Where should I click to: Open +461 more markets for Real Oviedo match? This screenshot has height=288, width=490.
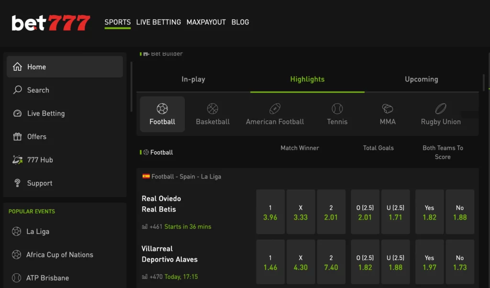[x=156, y=226]
